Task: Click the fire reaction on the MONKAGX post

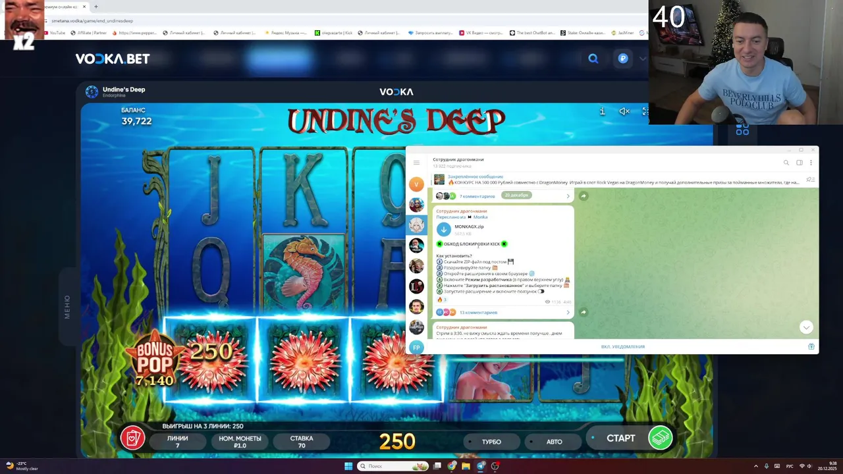Action: (x=441, y=300)
